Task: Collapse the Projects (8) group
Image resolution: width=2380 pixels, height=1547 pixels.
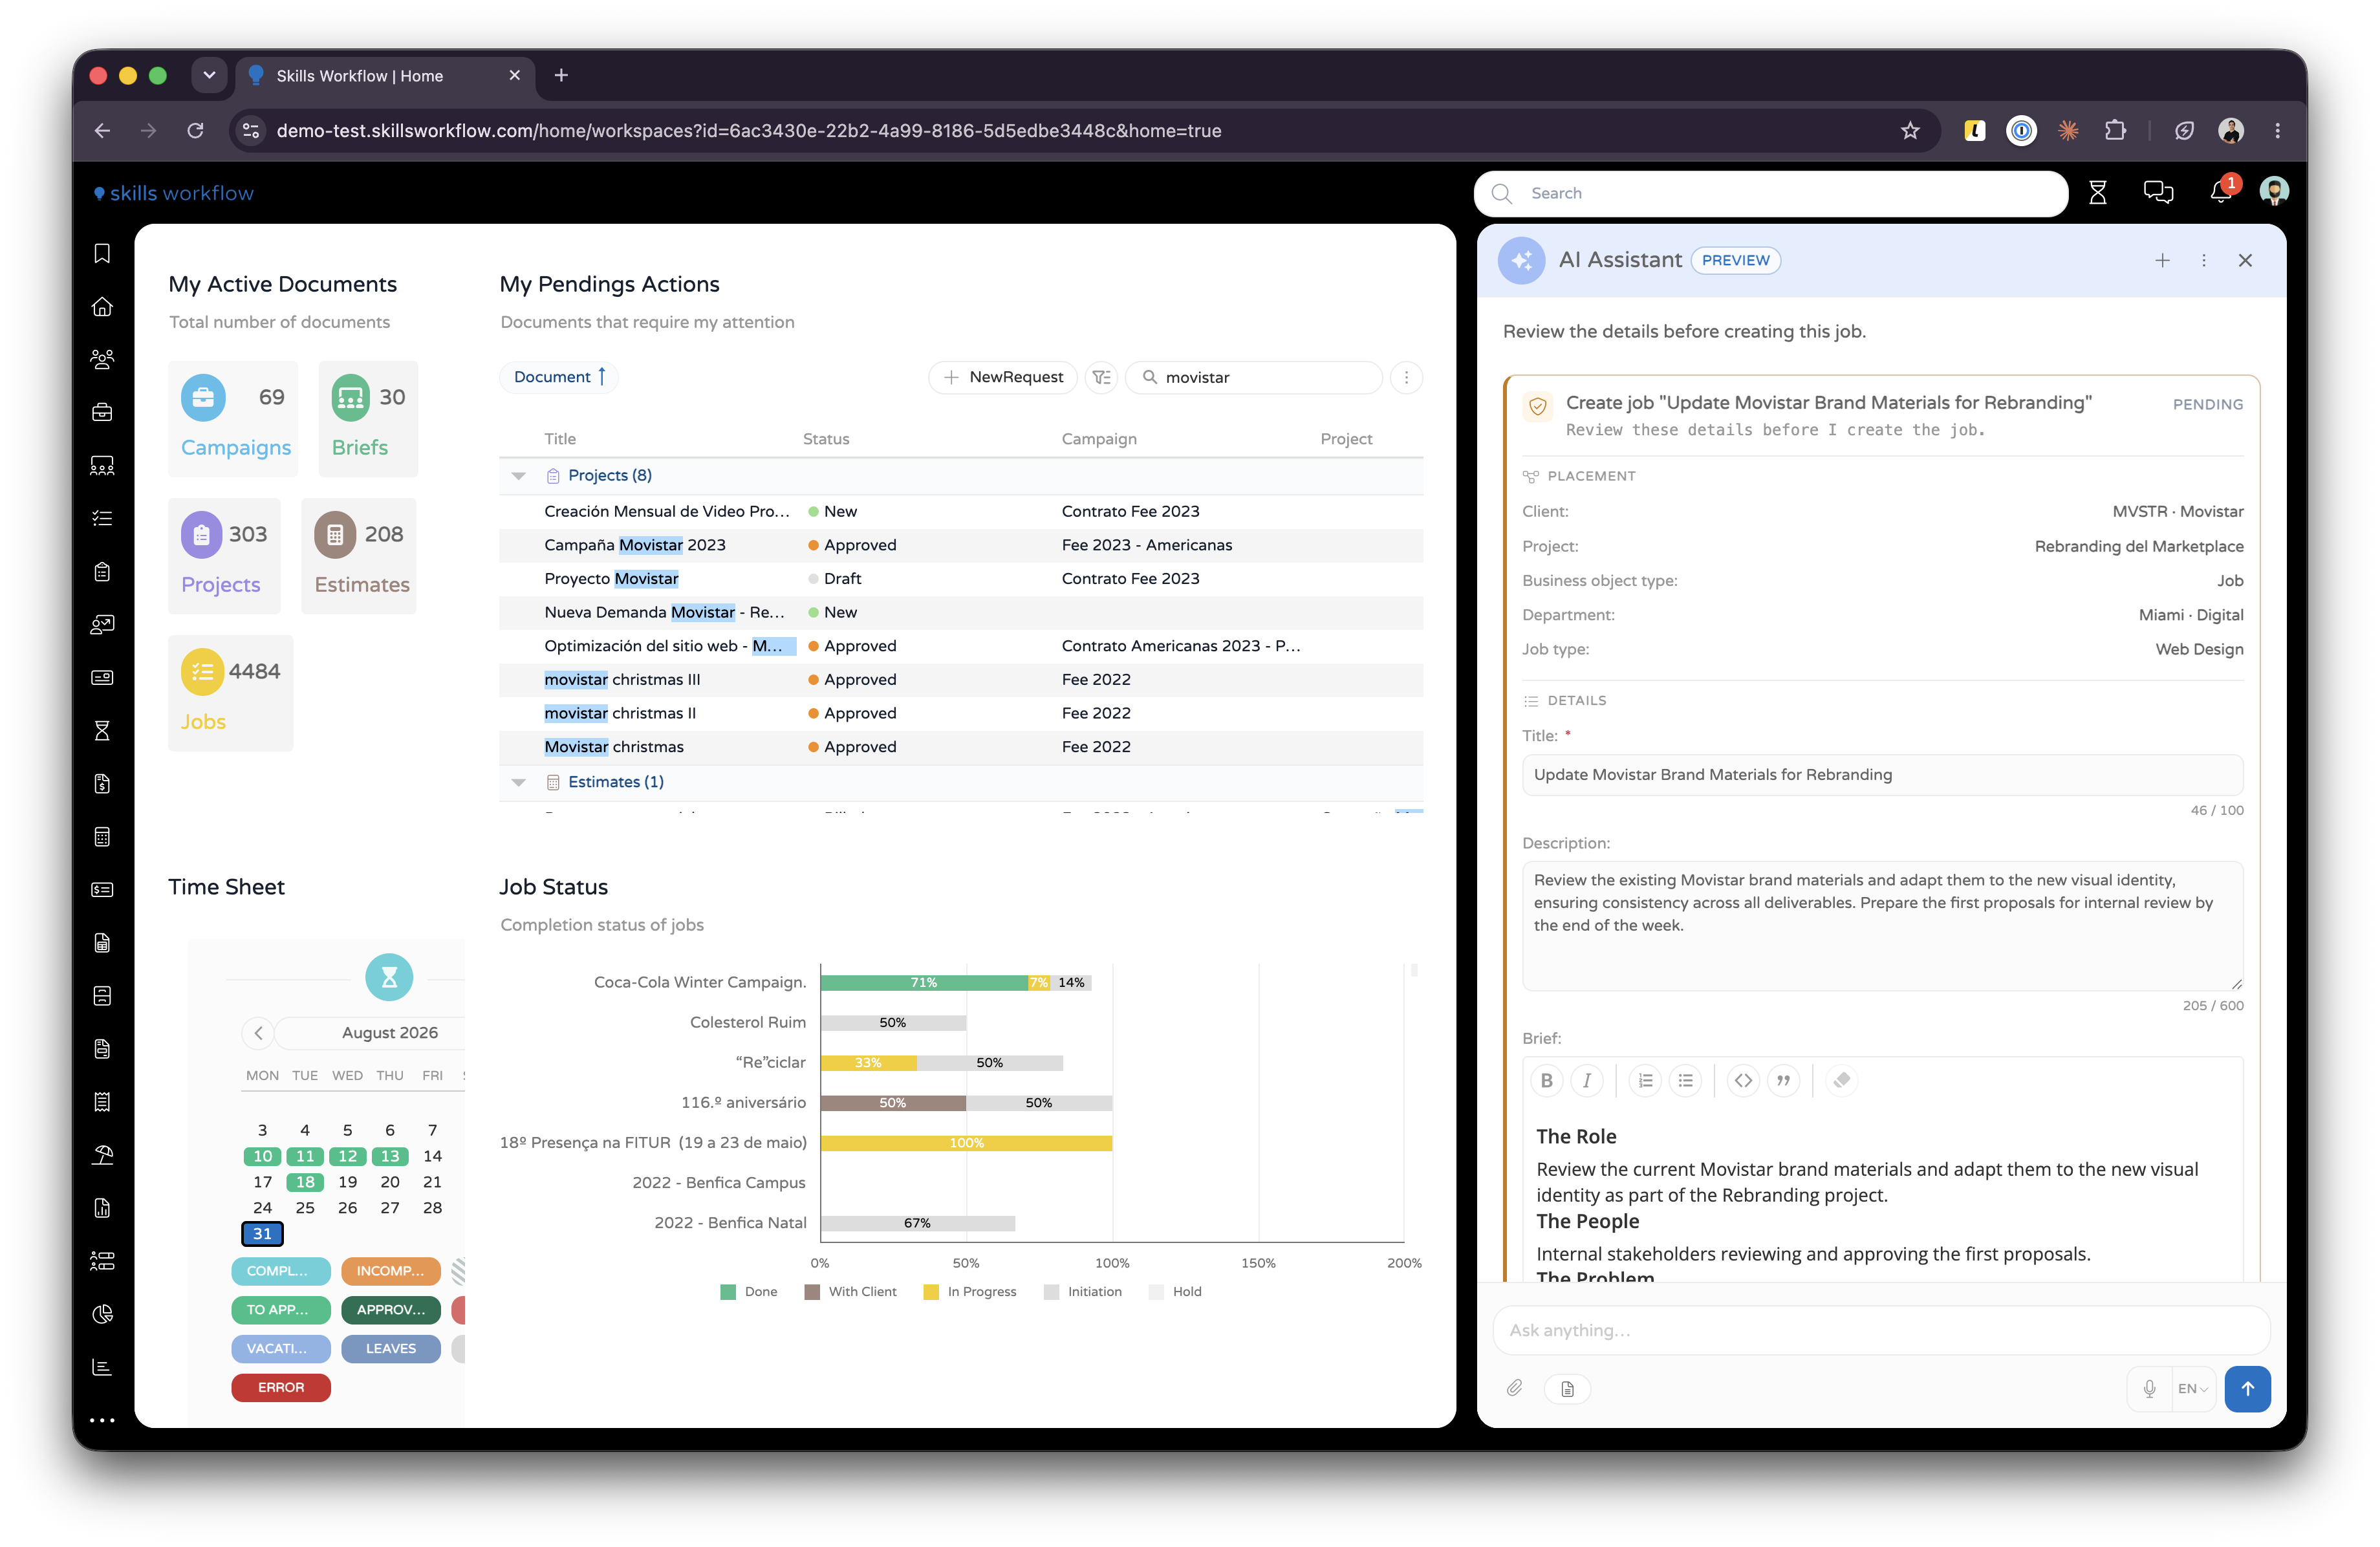Action: (x=518, y=475)
